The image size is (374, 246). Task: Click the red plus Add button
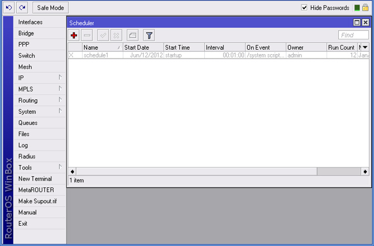pyautogui.click(x=74, y=36)
